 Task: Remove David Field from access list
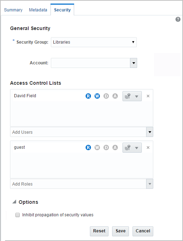(x=148, y=96)
